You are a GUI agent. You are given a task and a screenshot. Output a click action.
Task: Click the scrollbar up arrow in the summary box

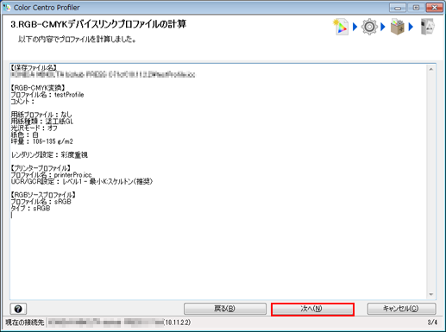click(x=431, y=69)
